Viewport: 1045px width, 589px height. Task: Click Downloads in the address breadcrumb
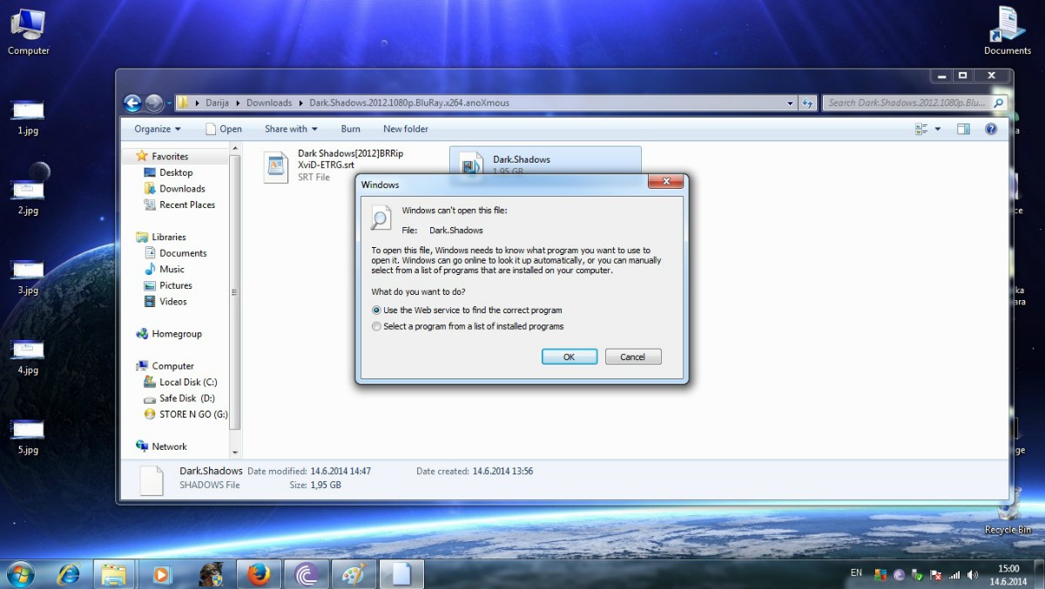coord(269,103)
